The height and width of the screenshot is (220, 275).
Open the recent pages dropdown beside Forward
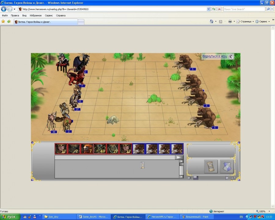point(14,9)
